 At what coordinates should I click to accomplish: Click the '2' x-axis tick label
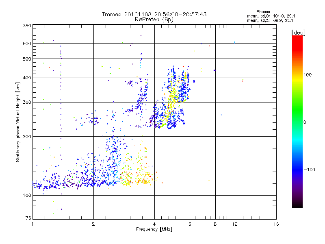point(93,224)
